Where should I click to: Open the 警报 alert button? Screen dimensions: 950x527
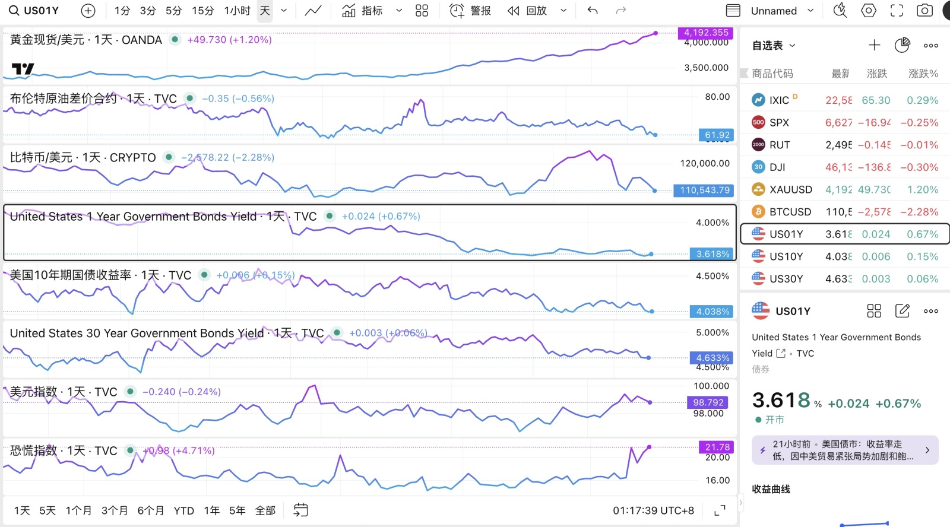pyautogui.click(x=470, y=11)
